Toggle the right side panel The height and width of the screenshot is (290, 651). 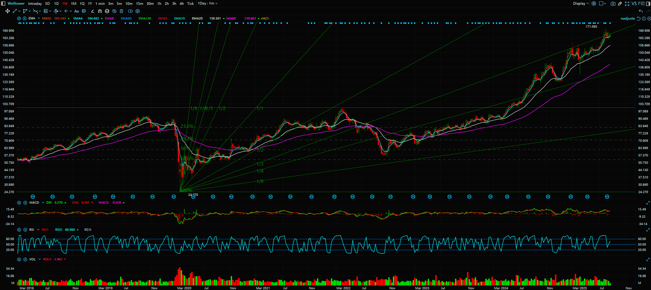[648, 4]
